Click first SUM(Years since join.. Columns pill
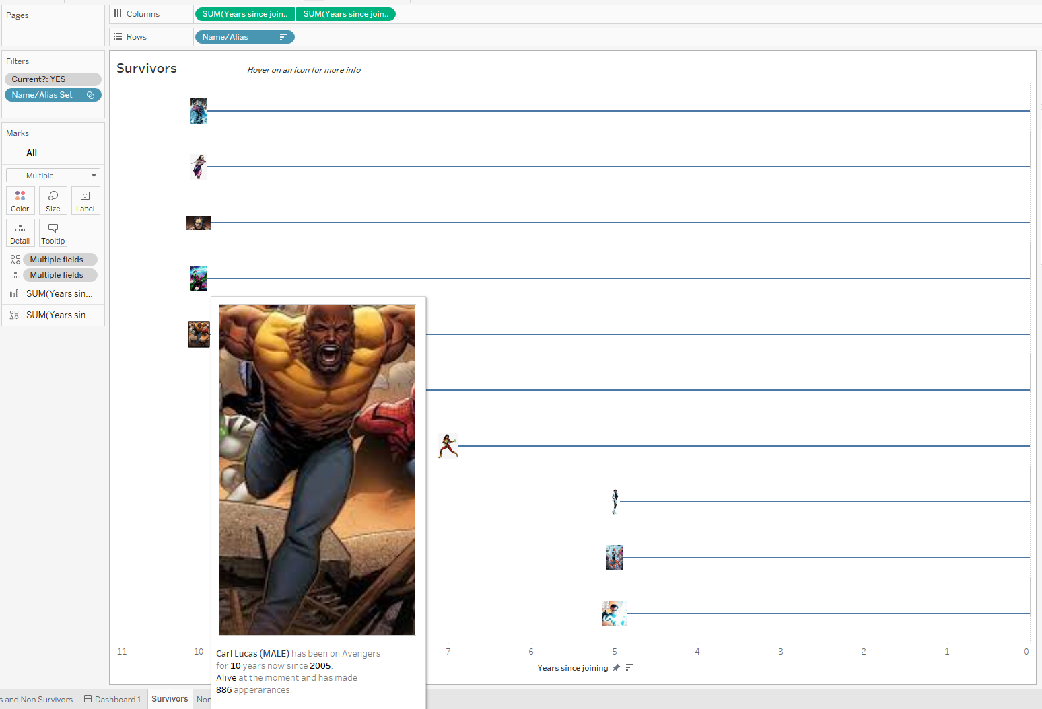 point(245,14)
